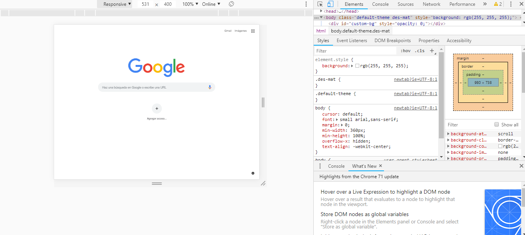Image resolution: width=525 pixels, height=235 pixels.
Task: Click the warnings count indicator
Action: 498,4
